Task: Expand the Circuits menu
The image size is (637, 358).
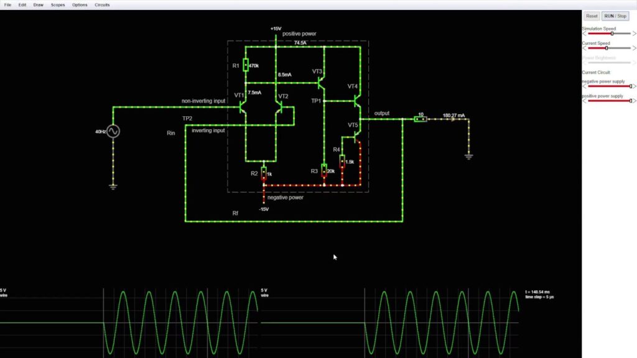Action: click(x=102, y=4)
